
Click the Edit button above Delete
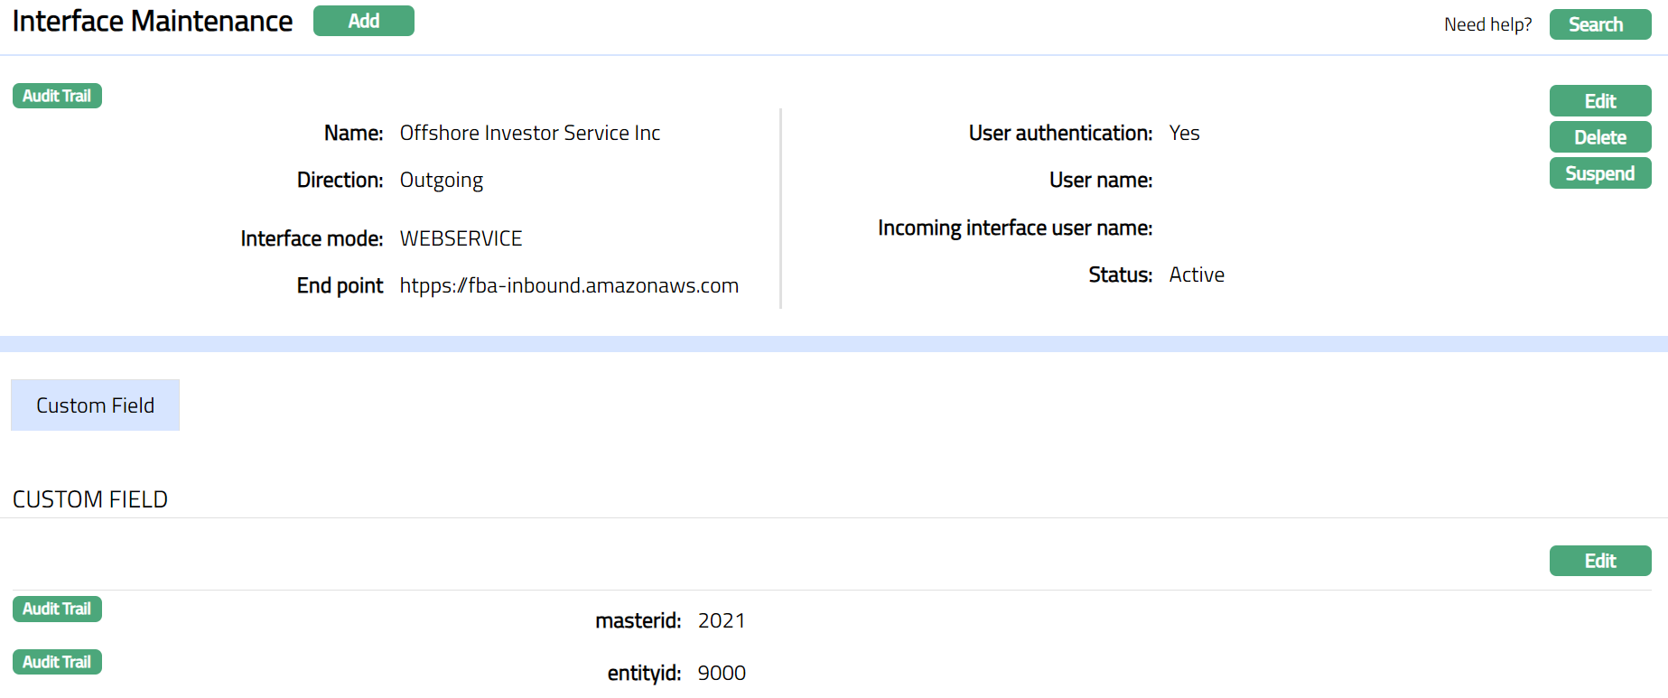[x=1599, y=101]
